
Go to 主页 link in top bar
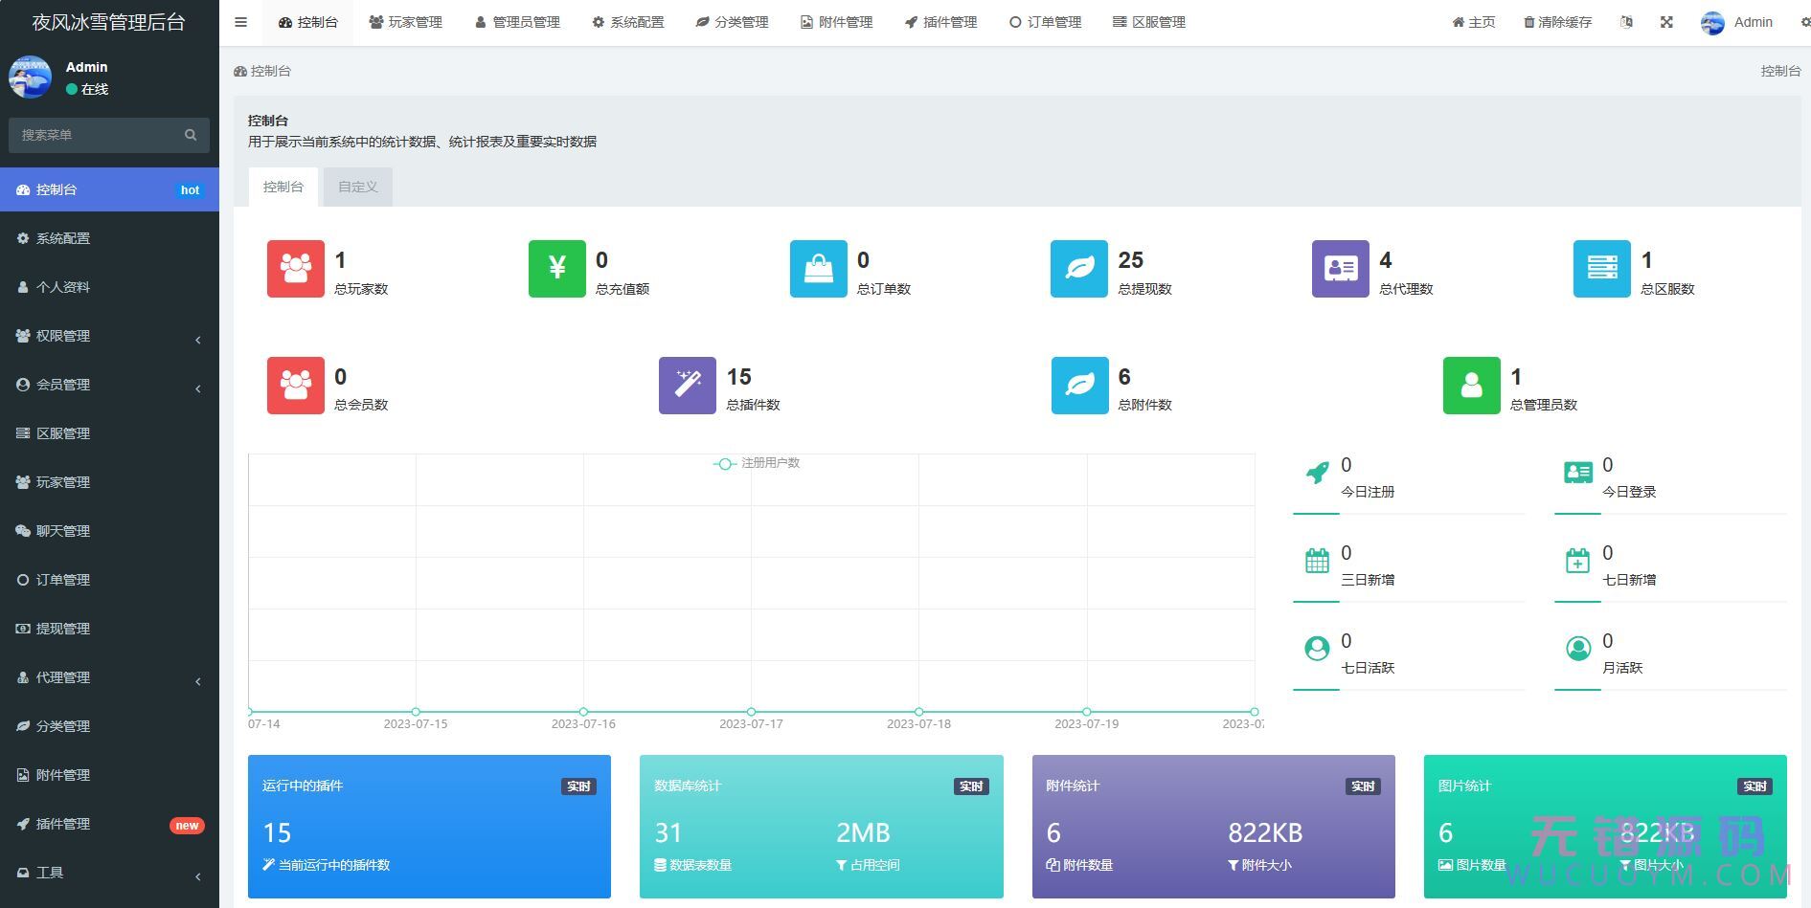(x=1473, y=22)
